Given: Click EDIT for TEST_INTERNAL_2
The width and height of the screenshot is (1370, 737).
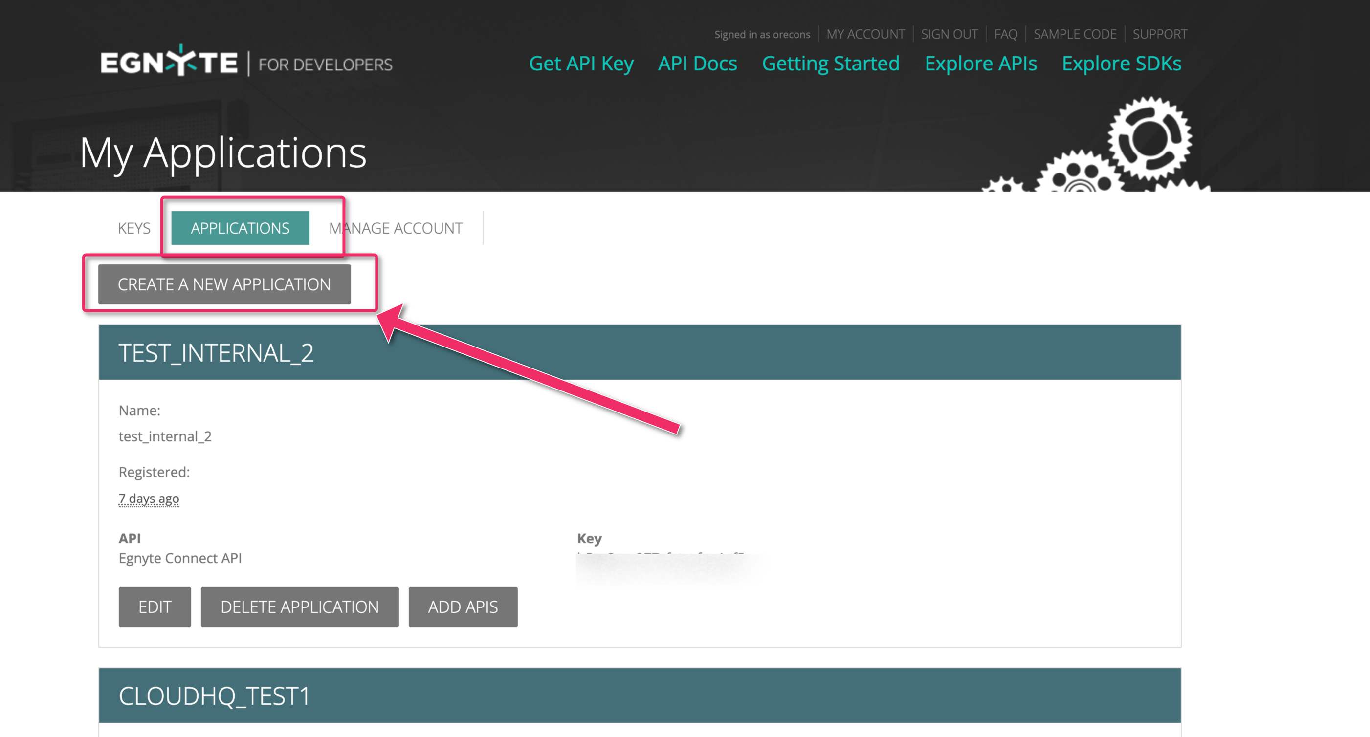Looking at the screenshot, I should coord(155,607).
